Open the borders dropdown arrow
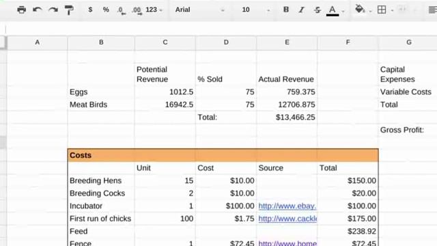The image size is (437, 246). tap(392, 11)
